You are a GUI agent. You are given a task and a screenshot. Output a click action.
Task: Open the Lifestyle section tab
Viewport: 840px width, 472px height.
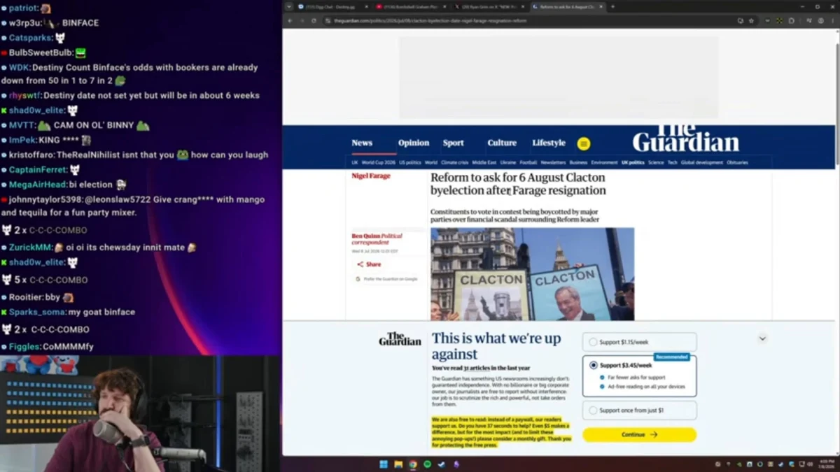(x=549, y=143)
